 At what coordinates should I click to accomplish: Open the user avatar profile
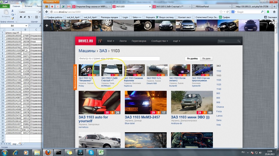100,41
